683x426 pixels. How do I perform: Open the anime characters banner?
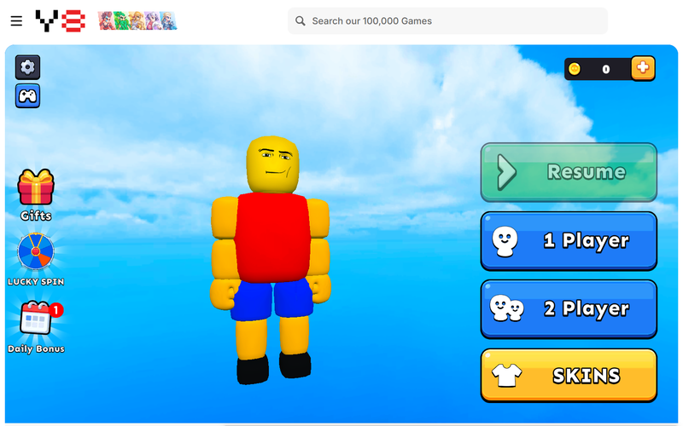tap(137, 20)
